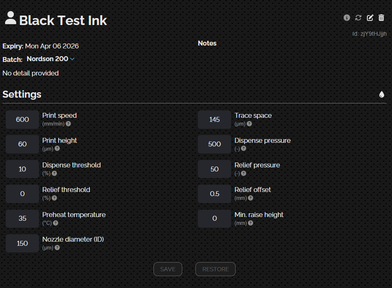
Task: Click help icon for Preheat temperature
Action: click(55, 223)
